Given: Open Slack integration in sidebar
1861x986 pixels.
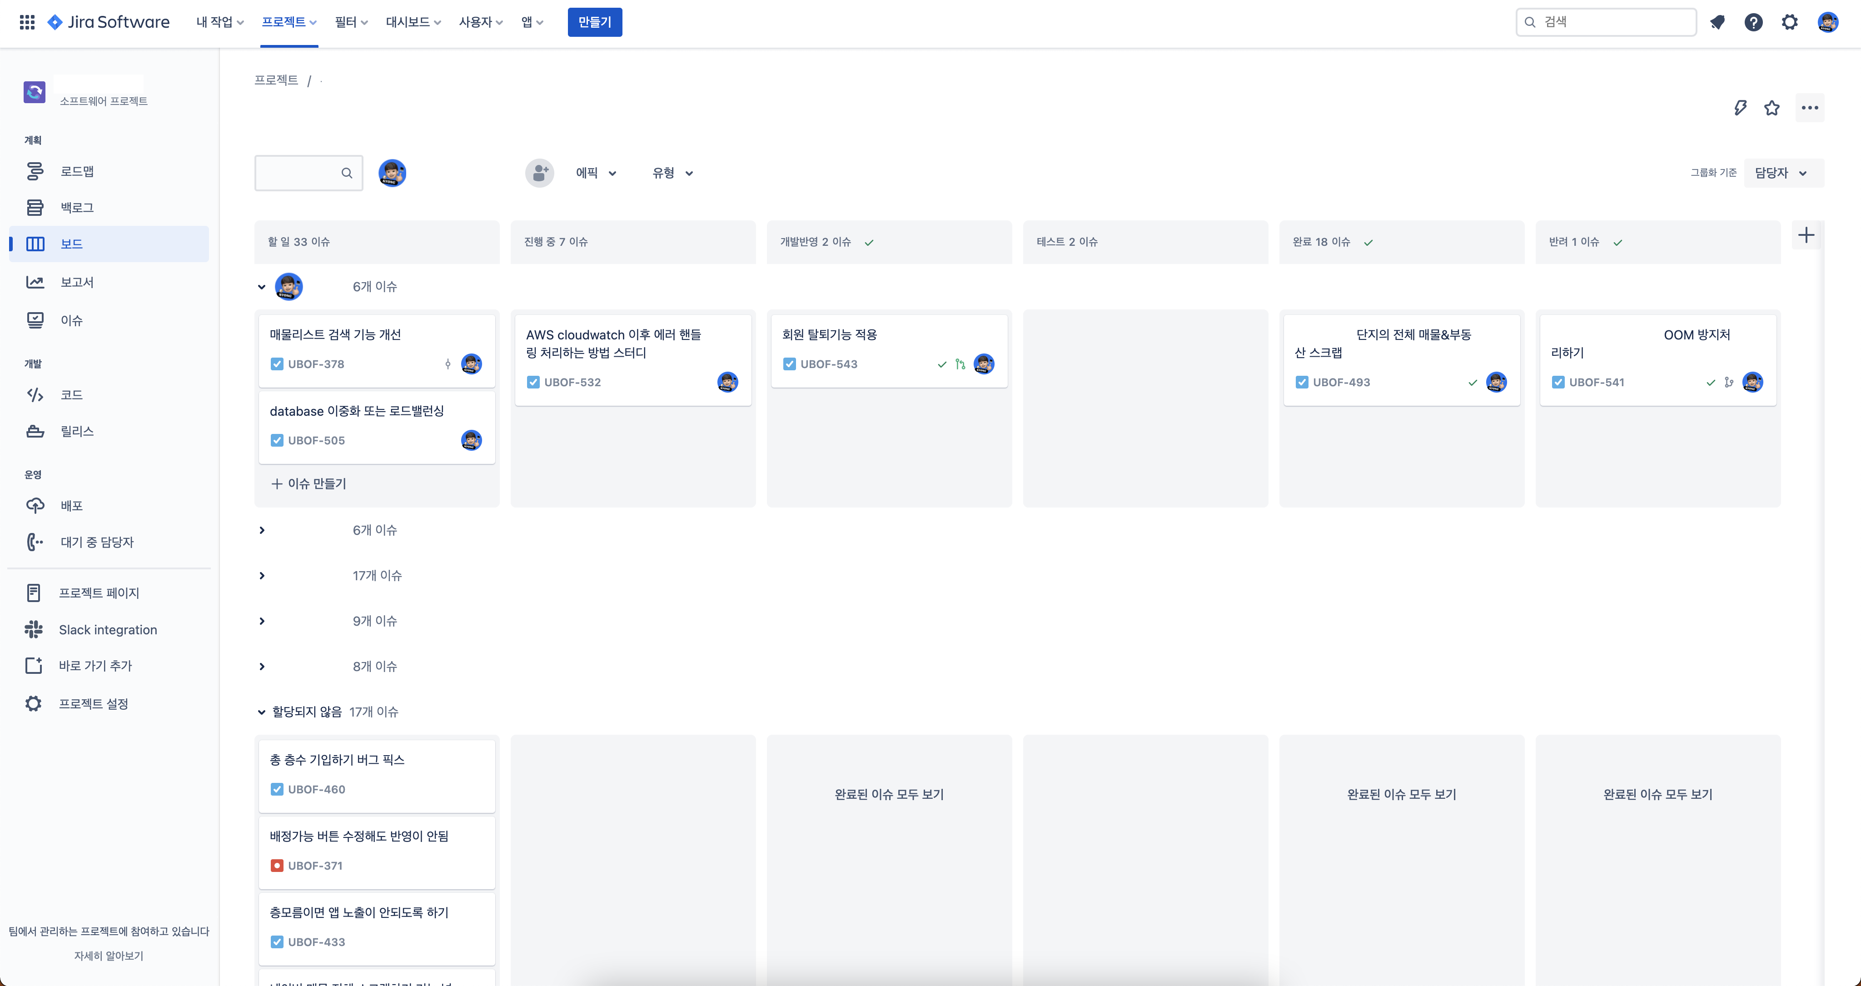Looking at the screenshot, I should [108, 629].
